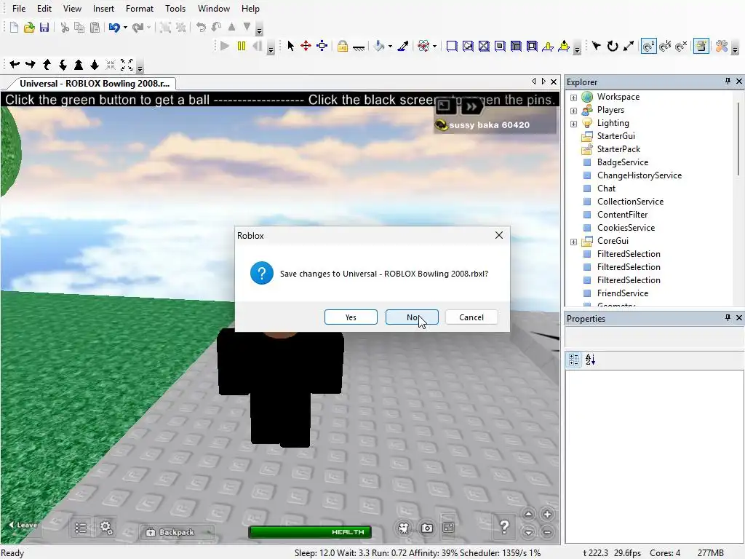The image size is (745, 559).
Task: Select the Universal - ROBLOX Bowling 2008 tab
Action: pyautogui.click(x=94, y=84)
